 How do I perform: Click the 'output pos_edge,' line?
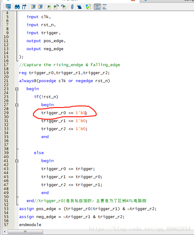pyautogui.click(x=46, y=41)
